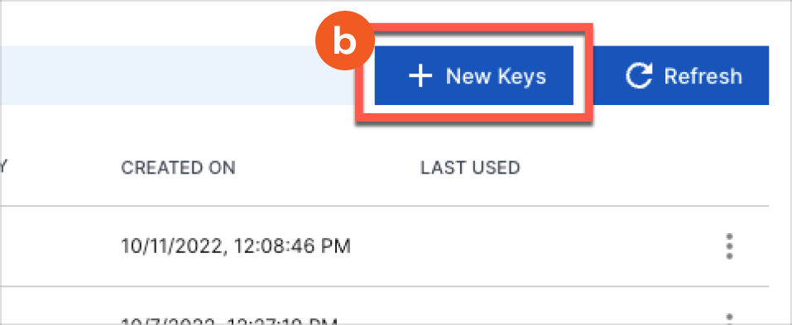Image resolution: width=792 pixels, height=325 pixels.
Task: Click the "New Keys" text label
Action: click(496, 77)
